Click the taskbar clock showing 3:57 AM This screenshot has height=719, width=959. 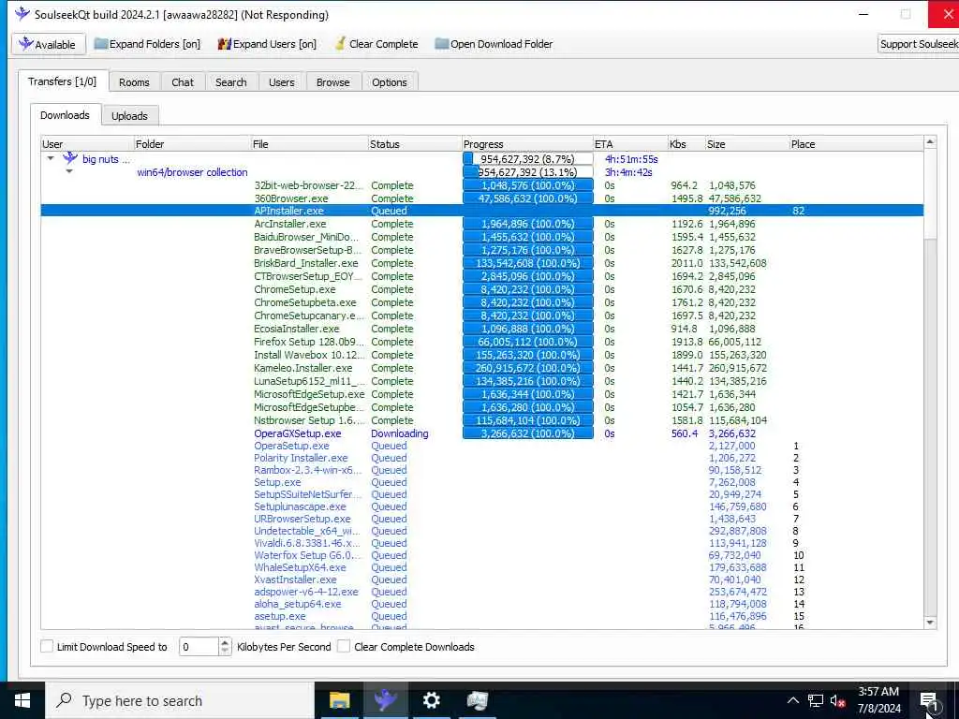pos(878,700)
